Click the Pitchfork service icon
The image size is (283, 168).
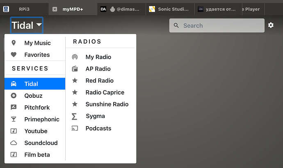coord(14,107)
